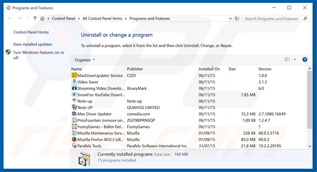Screen dimensions: 317x172
Task: Select the csmedia.com publisher cell
Action: [138, 114]
